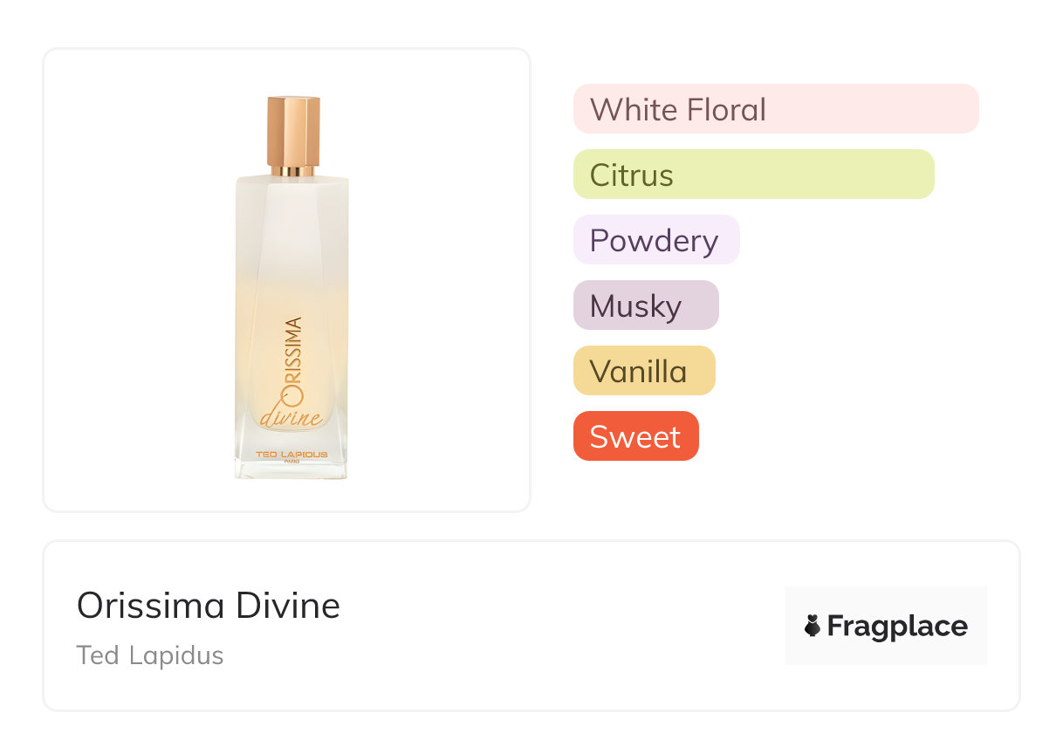Click the Fragplace bottle logo icon

click(813, 626)
